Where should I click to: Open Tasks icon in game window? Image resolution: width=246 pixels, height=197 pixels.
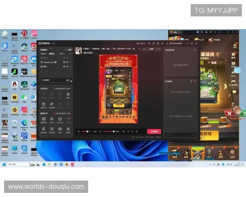point(233,64)
